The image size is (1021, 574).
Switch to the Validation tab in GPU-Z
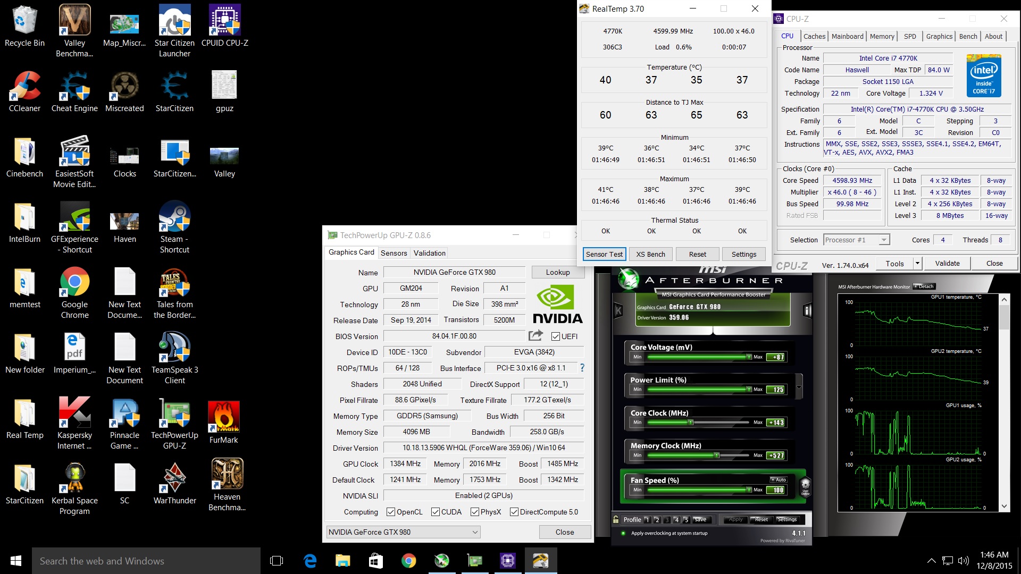429,253
